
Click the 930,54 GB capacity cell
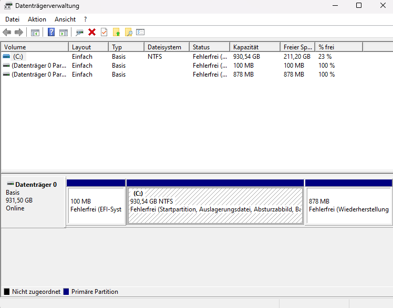pos(246,57)
